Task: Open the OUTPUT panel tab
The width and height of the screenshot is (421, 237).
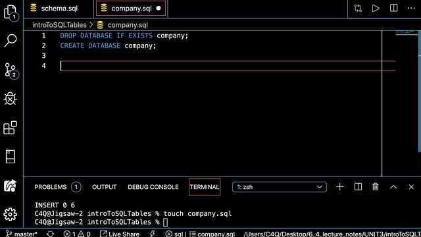Action: pyautogui.click(x=104, y=187)
